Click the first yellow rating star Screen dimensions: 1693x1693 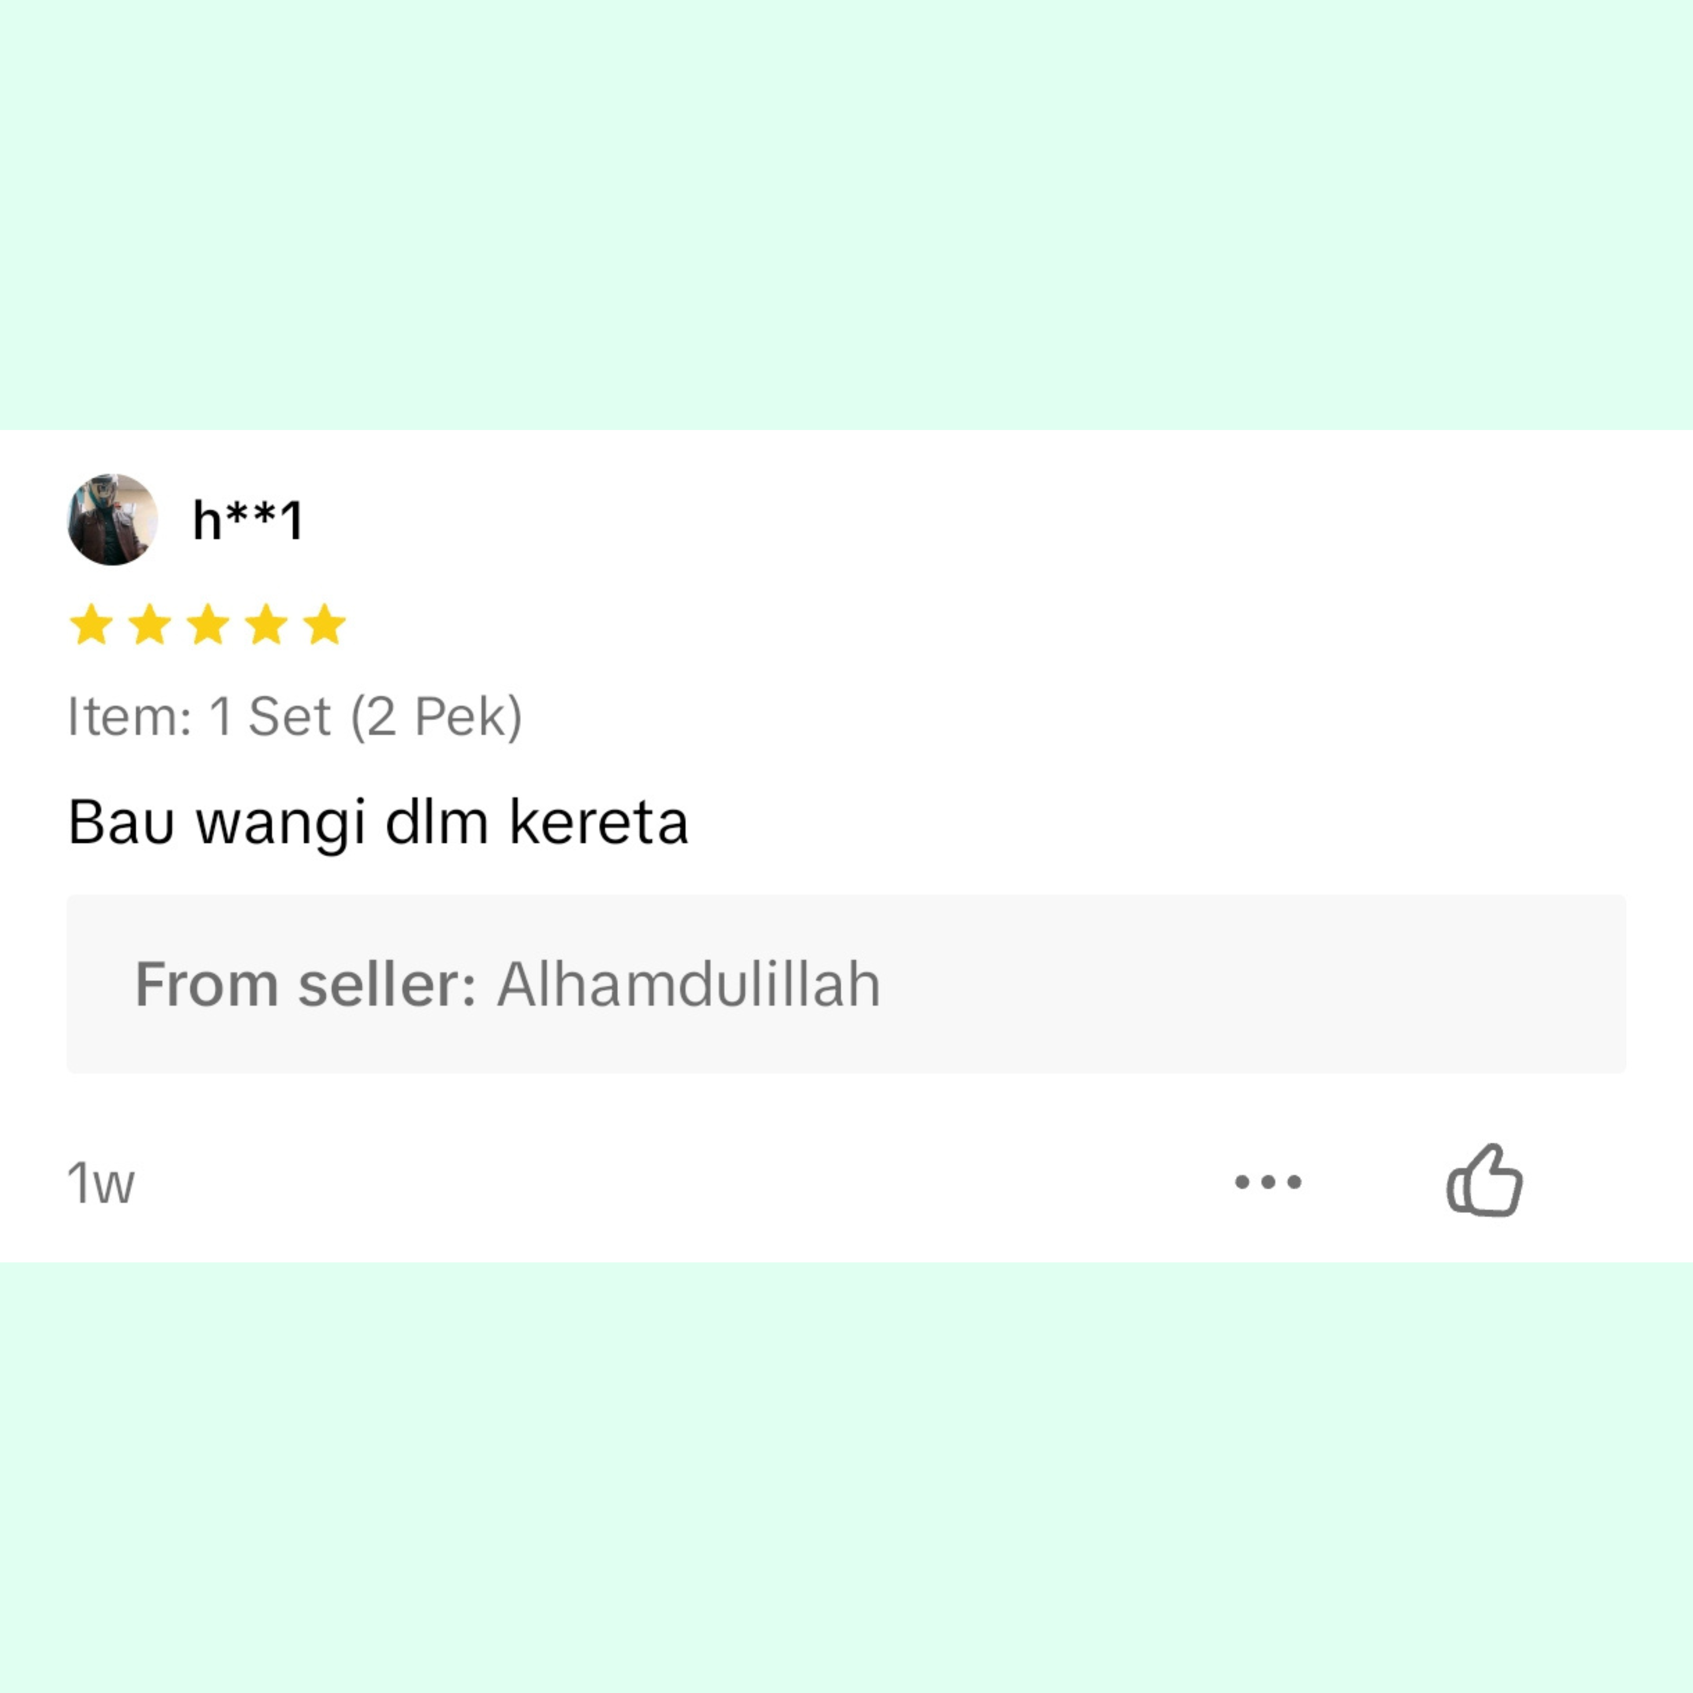point(91,625)
